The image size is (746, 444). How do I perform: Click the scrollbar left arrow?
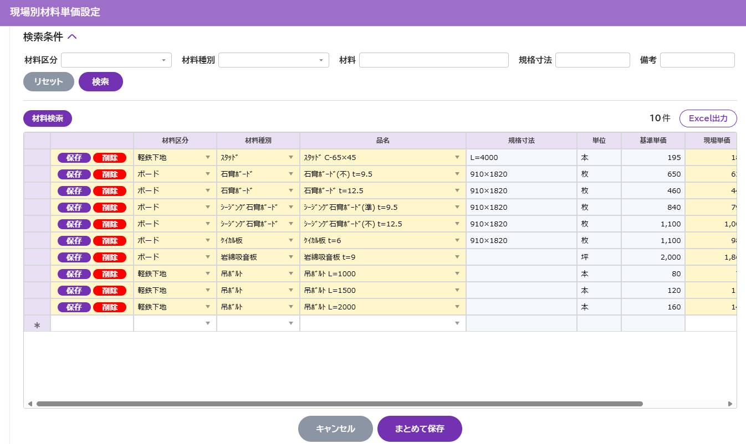[x=30, y=404]
